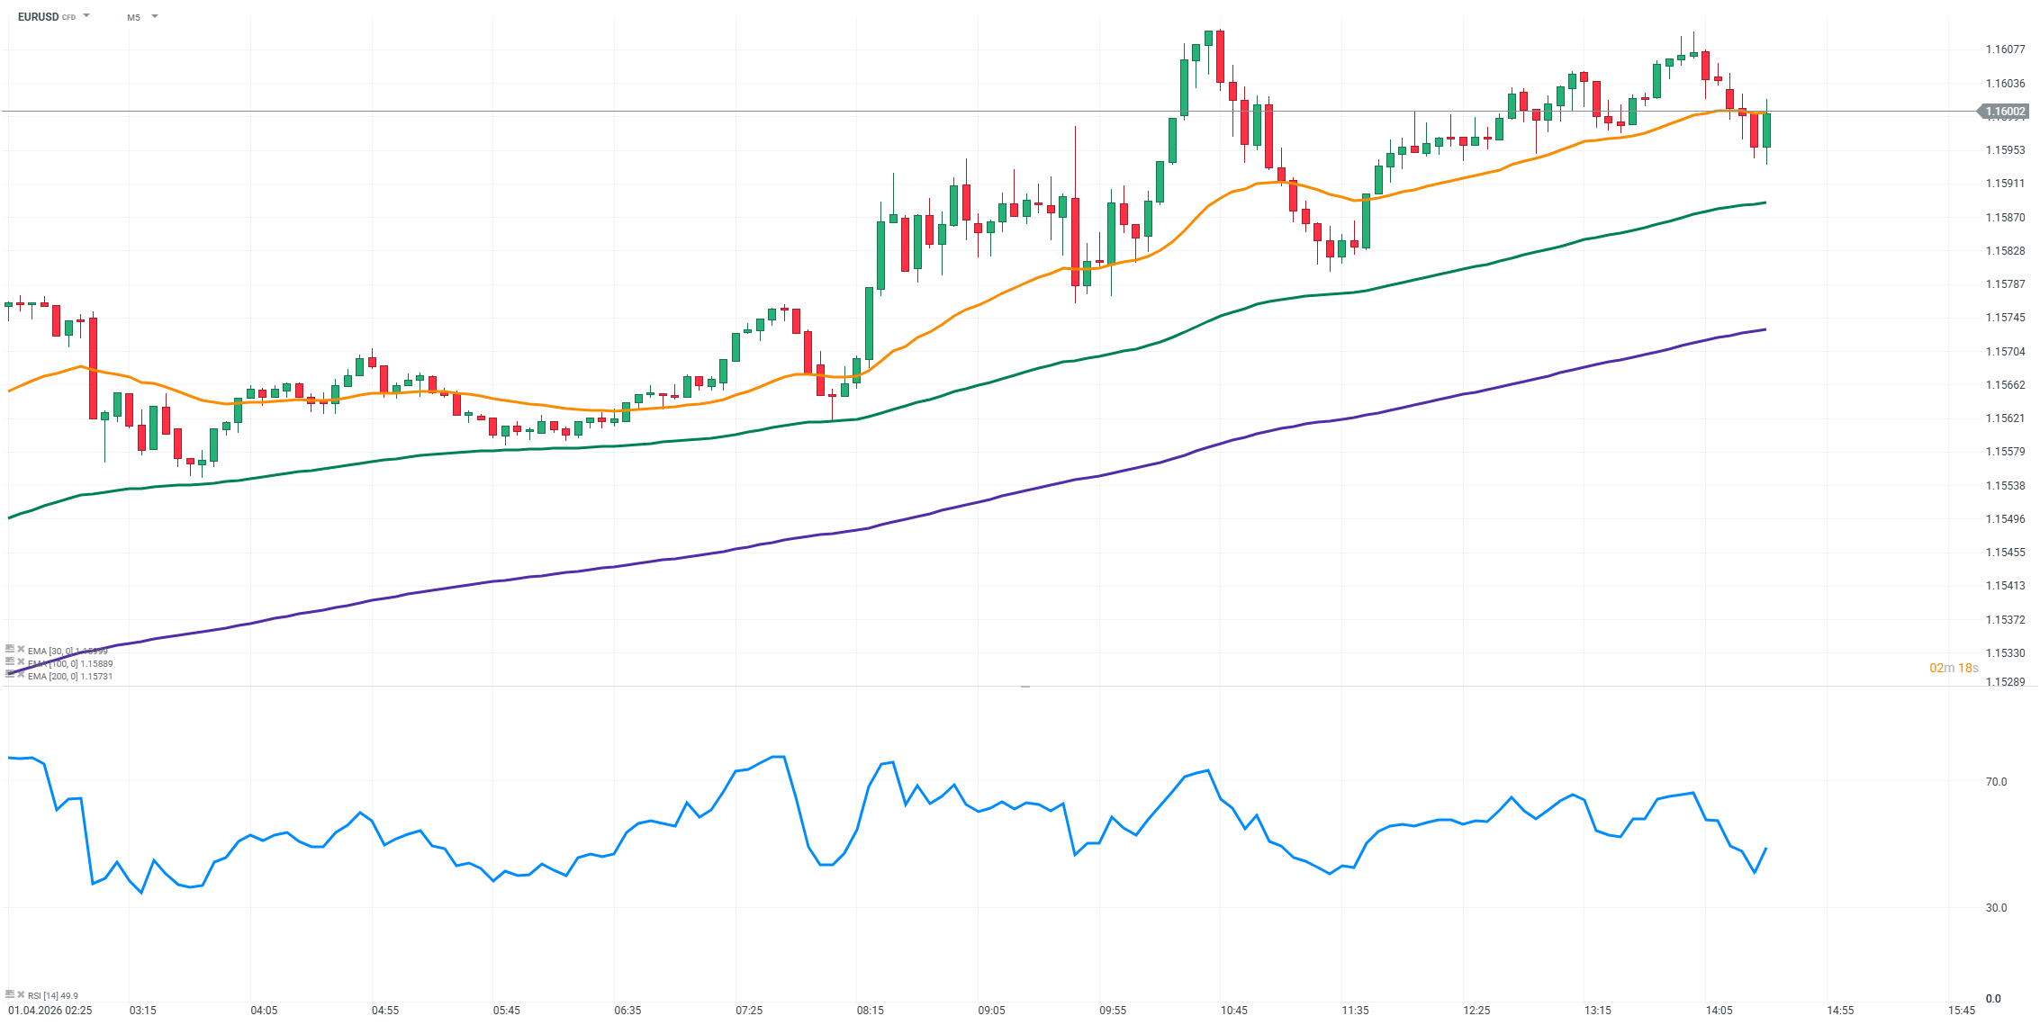The image size is (2040, 1025).
Task: Open settings icon for EMA 200 indicator
Action: [10, 674]
